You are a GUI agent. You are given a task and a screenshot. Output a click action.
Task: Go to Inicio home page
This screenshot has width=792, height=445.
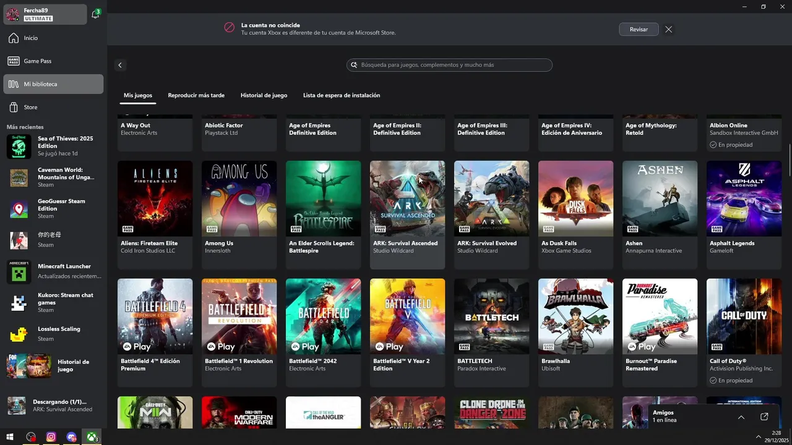tap(53, 38)
